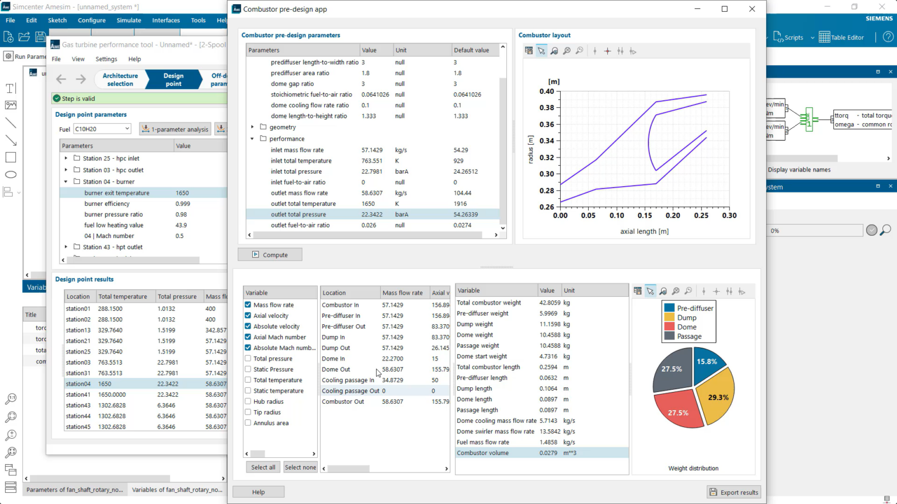Select the line drawing tool in Amesim sidebar
The height and width of the screenshot is (504, 897).
(x=10, y=123)
